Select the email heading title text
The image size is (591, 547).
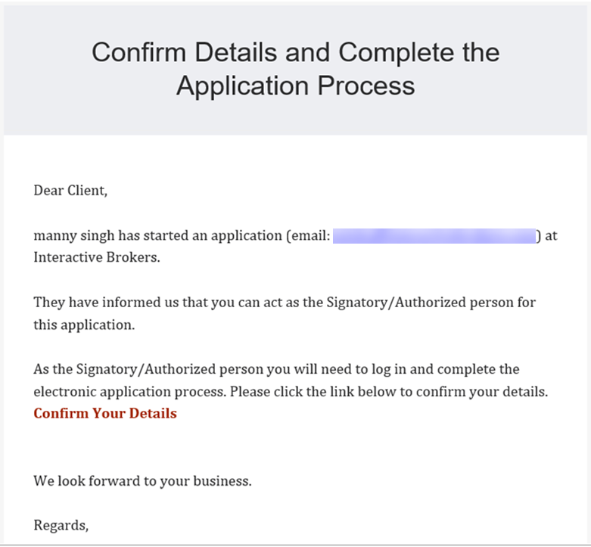(295, 69)
